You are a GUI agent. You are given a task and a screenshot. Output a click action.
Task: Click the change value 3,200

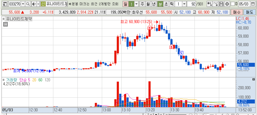click(x=34, y=12)
